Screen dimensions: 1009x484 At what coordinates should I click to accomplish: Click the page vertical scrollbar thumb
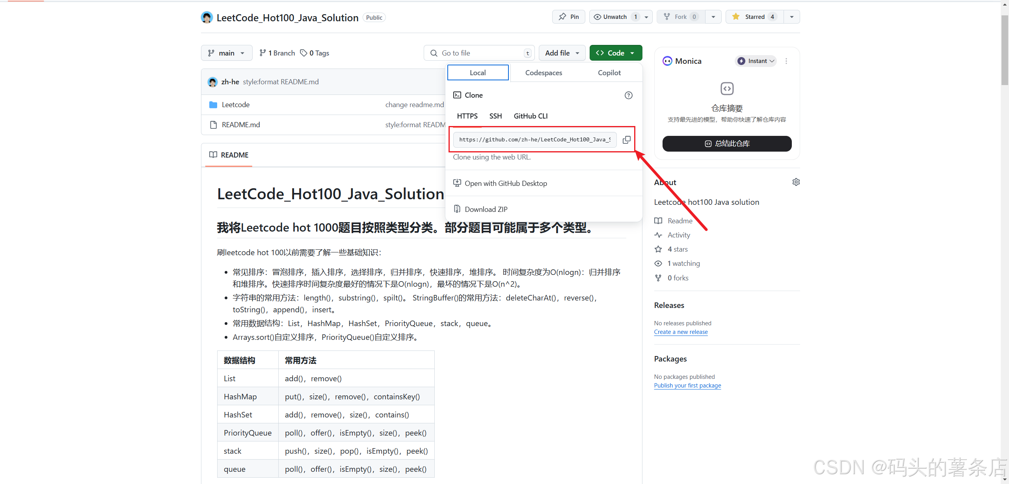pos(1004,49)
